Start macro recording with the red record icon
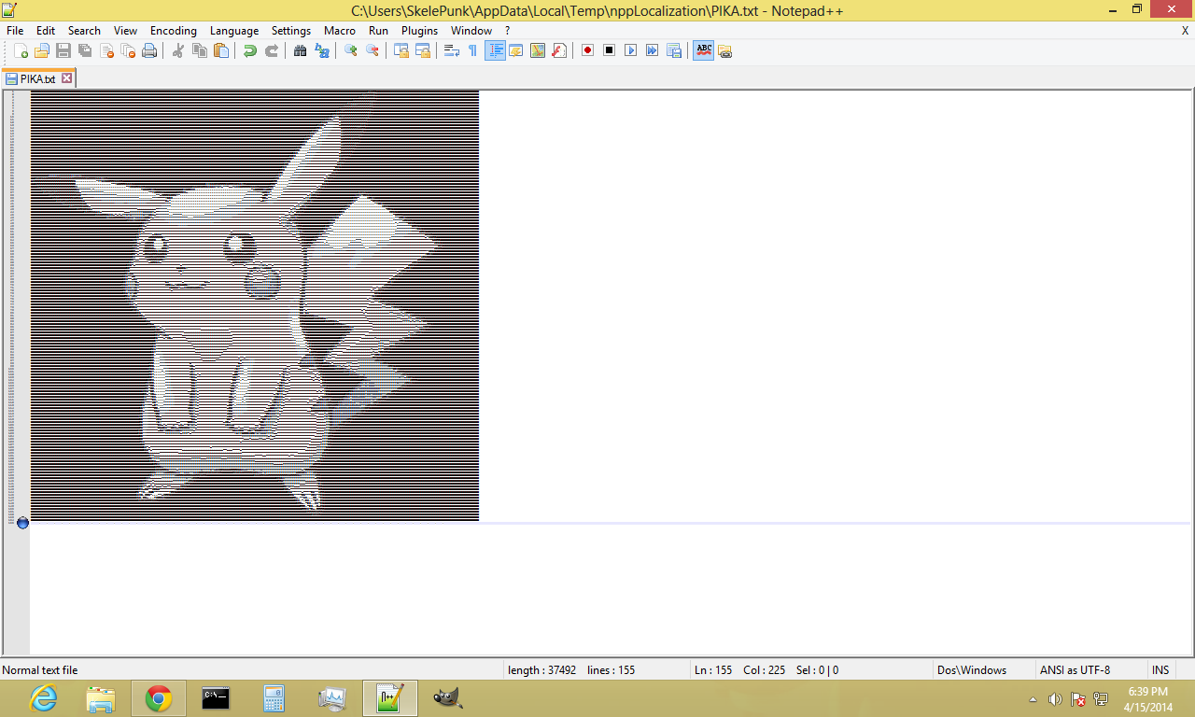The height and width of the screenshot is (717, 1195). (587, 50)
